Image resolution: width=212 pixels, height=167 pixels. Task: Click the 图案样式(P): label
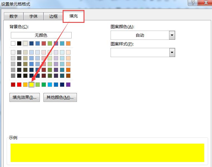[x=122, y=44]
